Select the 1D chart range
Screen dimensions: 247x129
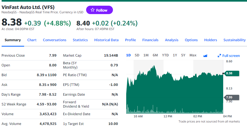point(128,55)
